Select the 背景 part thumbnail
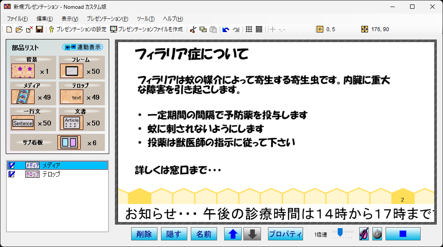Screen dimensions: 443x247 tap(23, 71)
